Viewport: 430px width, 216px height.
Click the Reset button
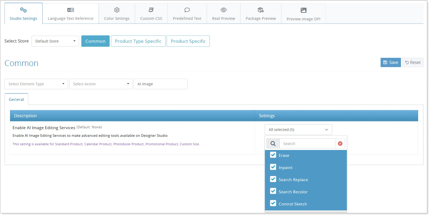point(413,62)
